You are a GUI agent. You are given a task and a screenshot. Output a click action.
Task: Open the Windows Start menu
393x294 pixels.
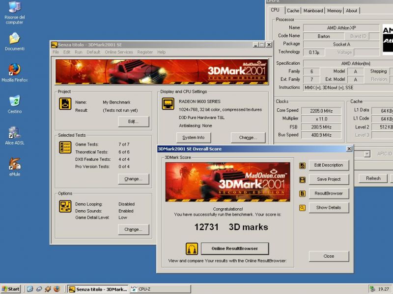coord(10,289)
